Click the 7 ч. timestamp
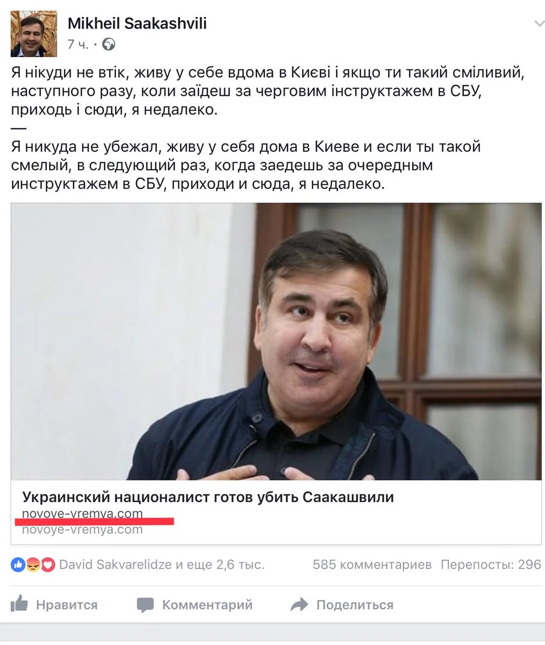The width and height of the screenshot is (545, 645). point(77,44)
